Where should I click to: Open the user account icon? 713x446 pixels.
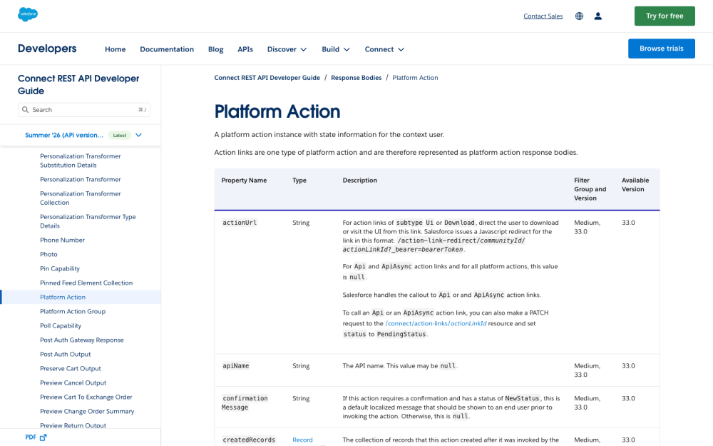pyautogui.click(x=598, y=16)
